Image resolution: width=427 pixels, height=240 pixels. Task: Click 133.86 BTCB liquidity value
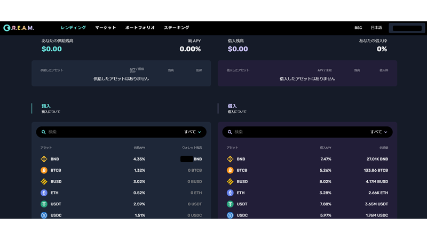tap(376, 170)
